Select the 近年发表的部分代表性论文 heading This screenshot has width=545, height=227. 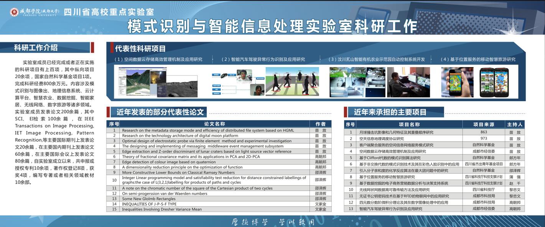coord(160,112)
